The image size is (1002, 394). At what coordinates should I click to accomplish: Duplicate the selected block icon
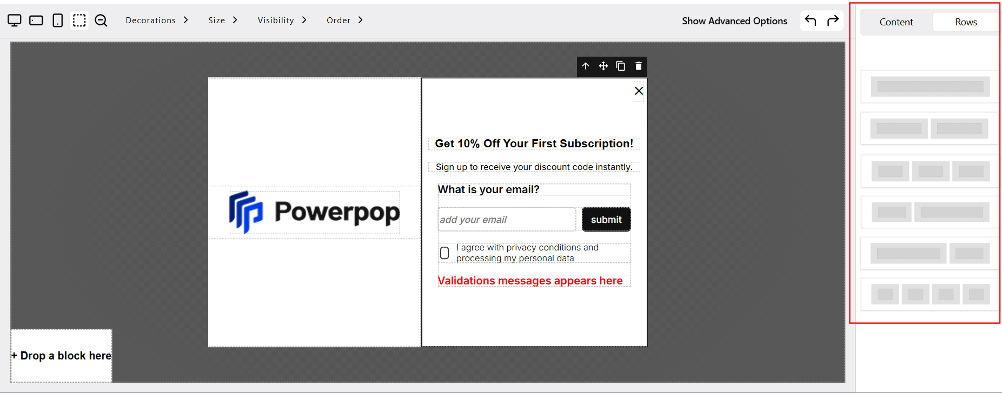(621, 66)
